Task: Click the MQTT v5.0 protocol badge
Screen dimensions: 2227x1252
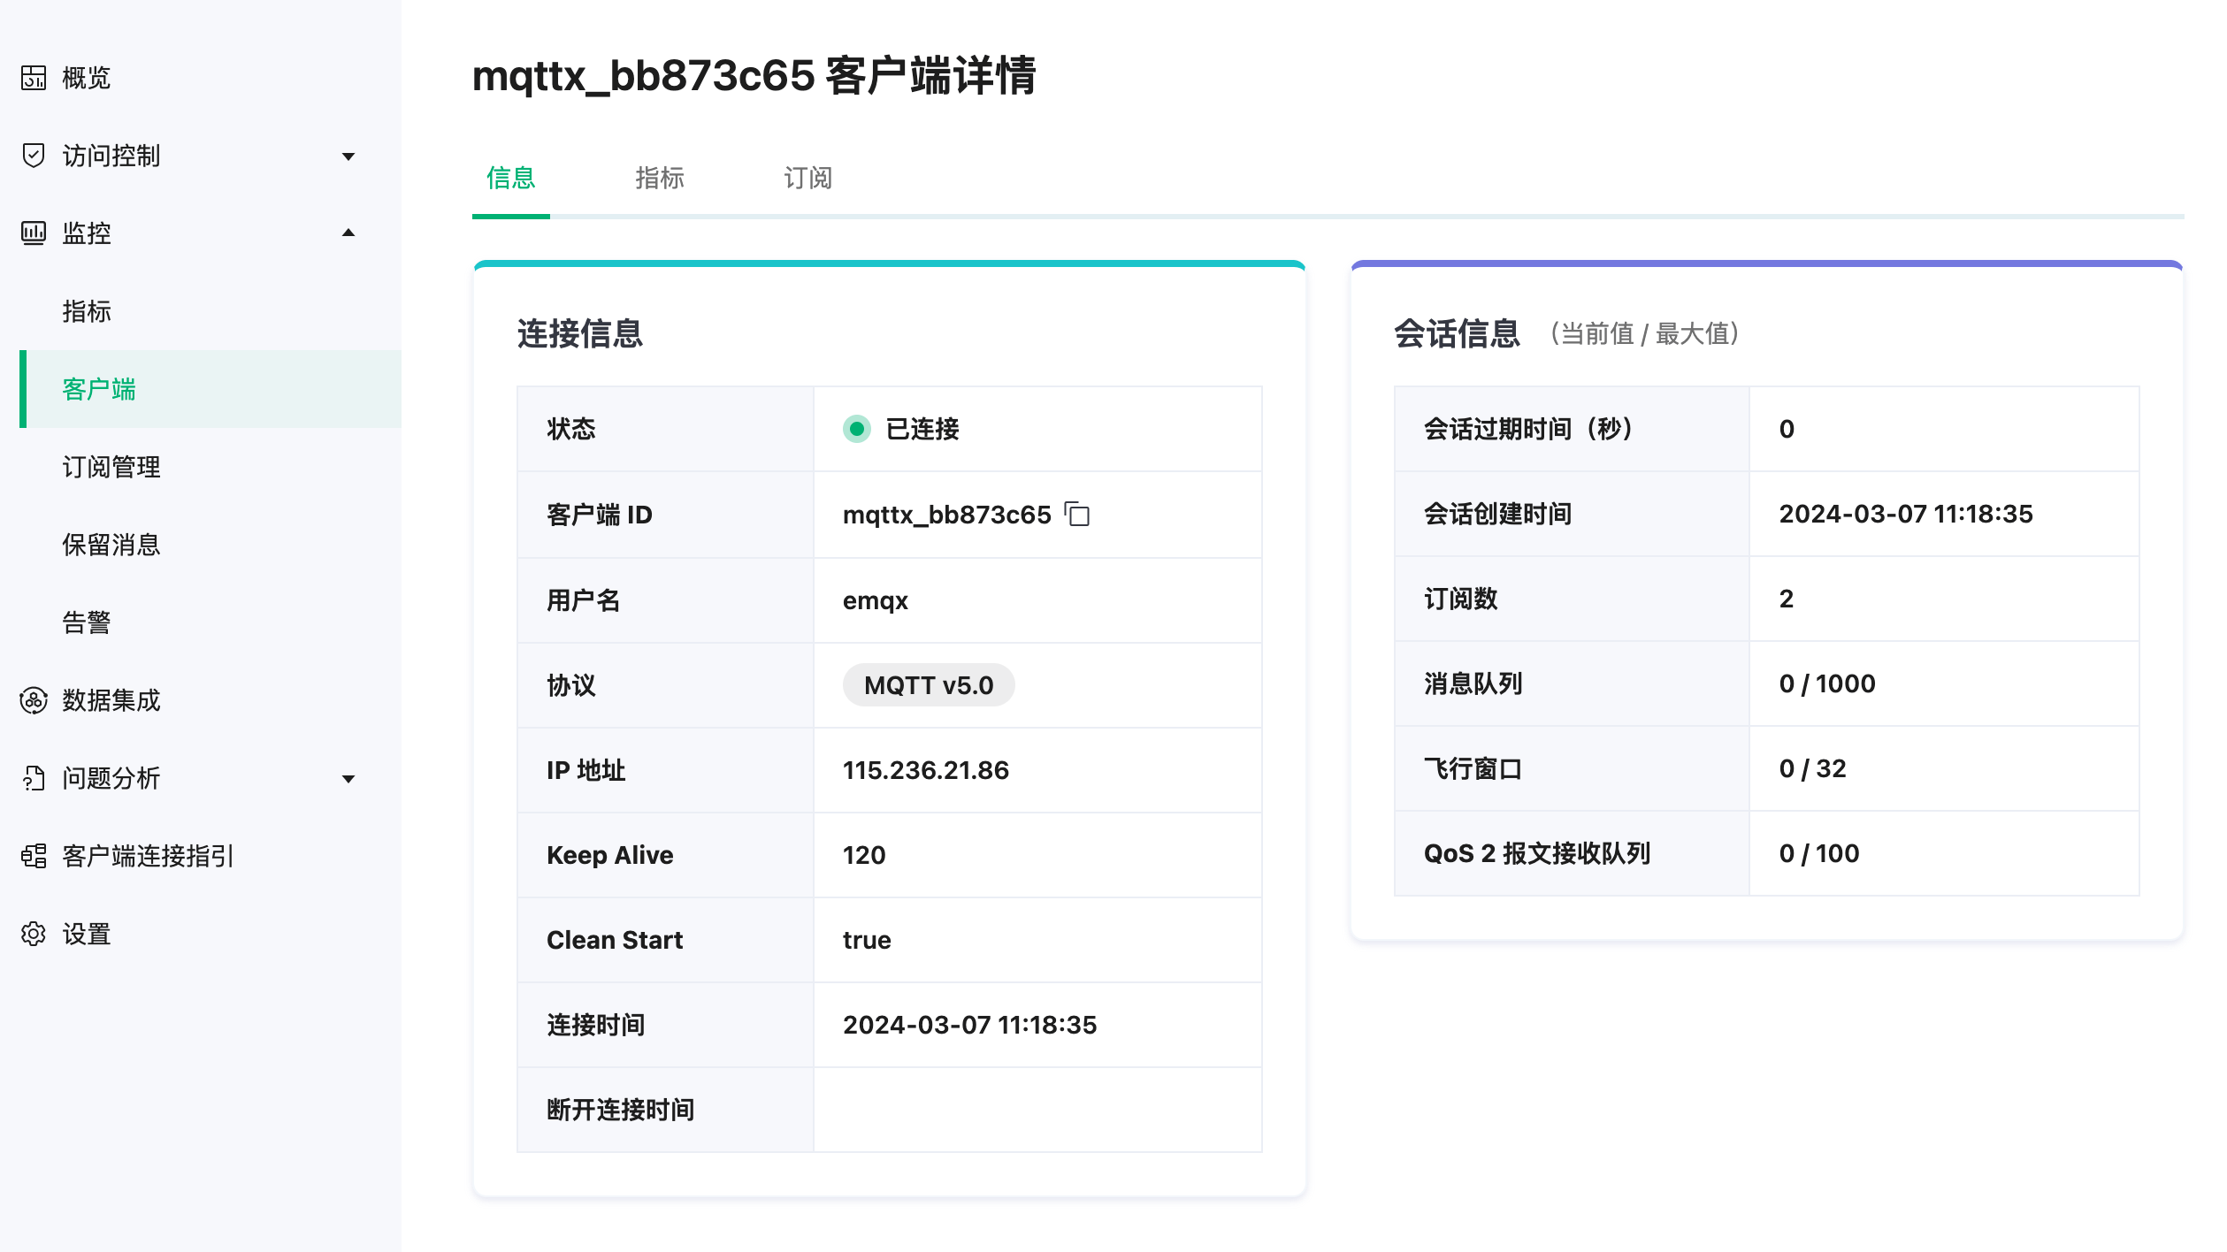Action: click(x=929, y=684)
